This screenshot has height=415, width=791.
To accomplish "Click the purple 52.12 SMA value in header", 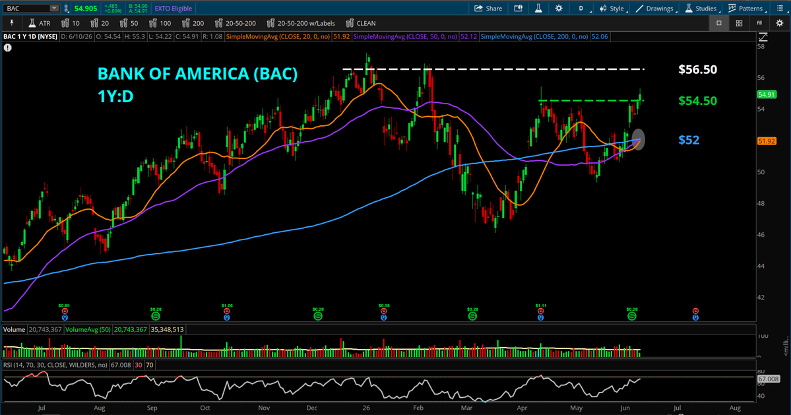I will coord(468,37).
